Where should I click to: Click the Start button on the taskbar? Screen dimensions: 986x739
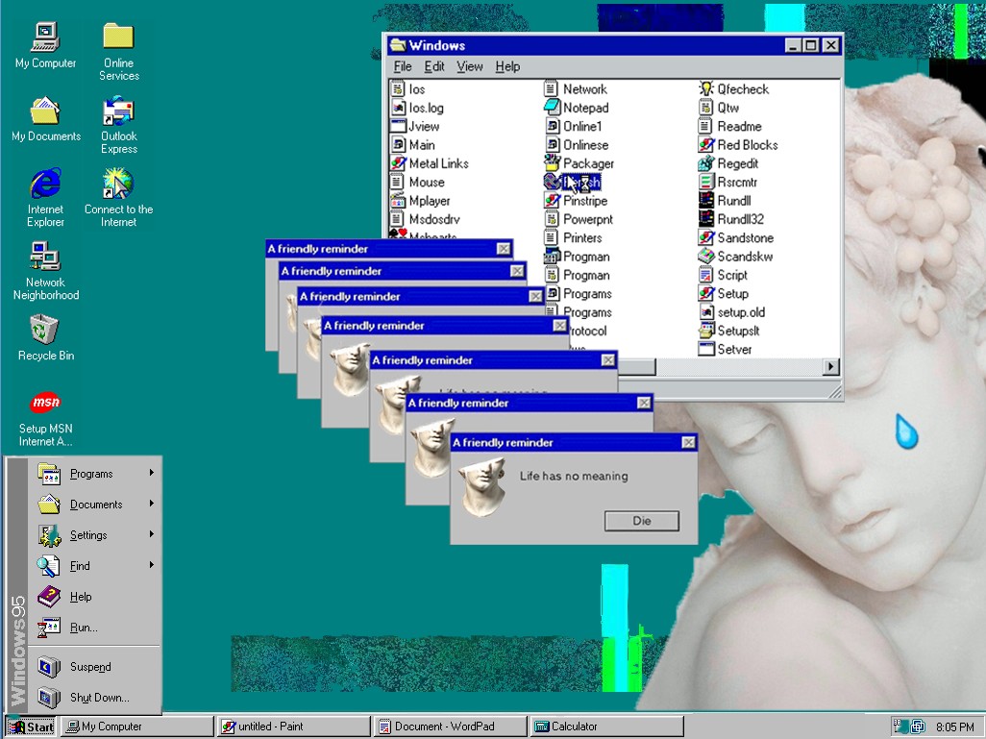coord(31,727)
